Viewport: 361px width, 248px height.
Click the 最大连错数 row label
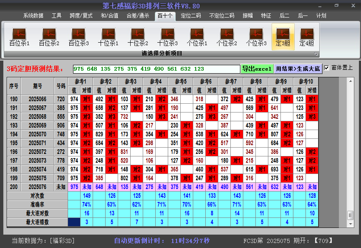point(38,222)
